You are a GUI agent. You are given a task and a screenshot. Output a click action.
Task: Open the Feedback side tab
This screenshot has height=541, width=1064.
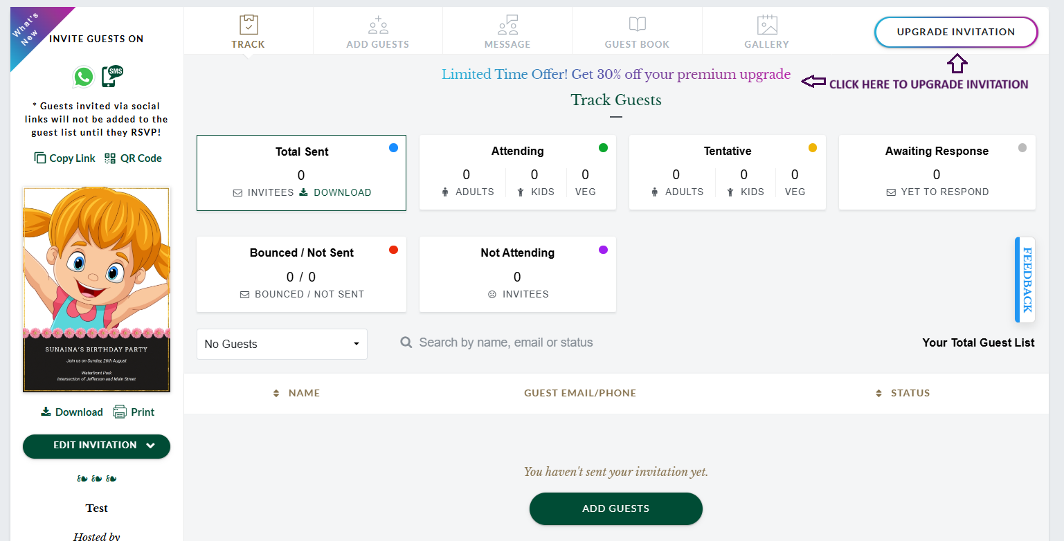click(x=1026, y=279)
